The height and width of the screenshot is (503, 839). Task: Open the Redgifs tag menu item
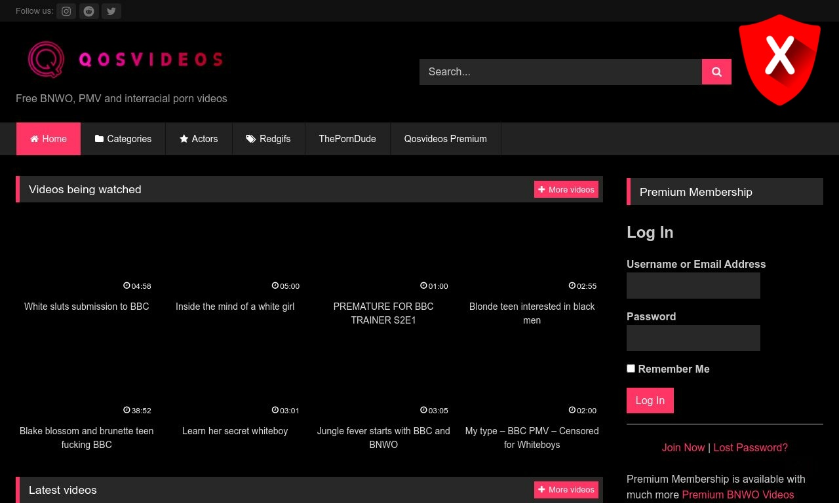(269, 139)
